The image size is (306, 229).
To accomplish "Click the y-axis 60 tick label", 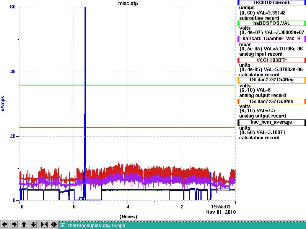I will point(13,7).
